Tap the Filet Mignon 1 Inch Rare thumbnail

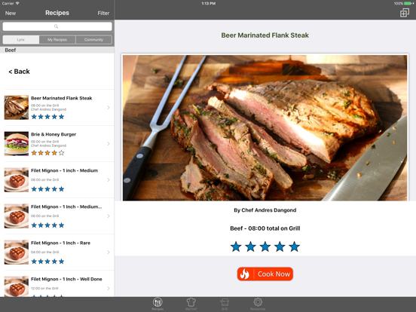pyautogui.click(x=17, y=252)
